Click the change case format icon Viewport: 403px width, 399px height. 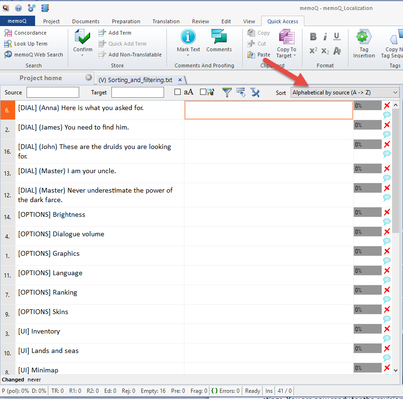point(337,51)
